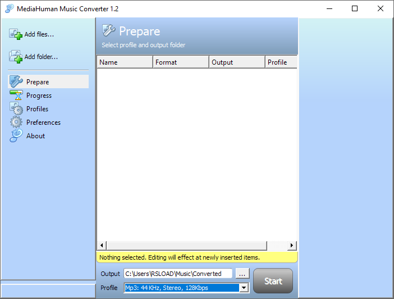This screenshot has height=299, width=394.
Task: Click the 'Nothing selected' yellow notice text
Action: coord(180,257)
